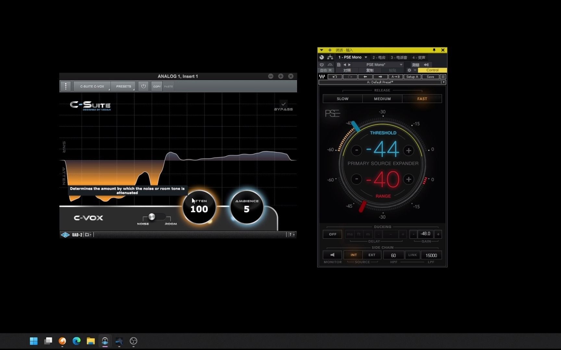Go to the previous preset with the left triangle

345,64
